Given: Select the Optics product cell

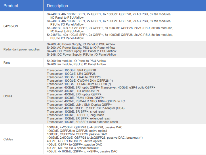Looking at the screenshot, I should click(x=8, y=96).
